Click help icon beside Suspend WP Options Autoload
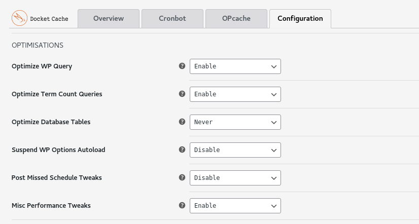 pos(182,150)
